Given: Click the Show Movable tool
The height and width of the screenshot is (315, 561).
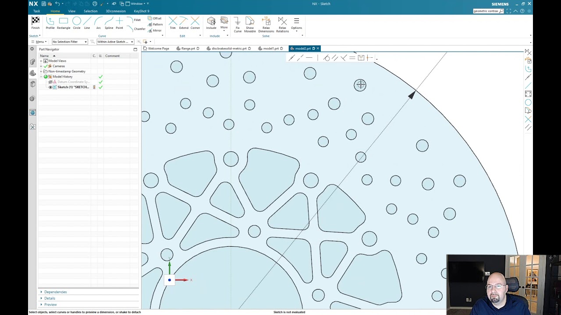Looking at the screenshot, I should (x=250, y=25).
